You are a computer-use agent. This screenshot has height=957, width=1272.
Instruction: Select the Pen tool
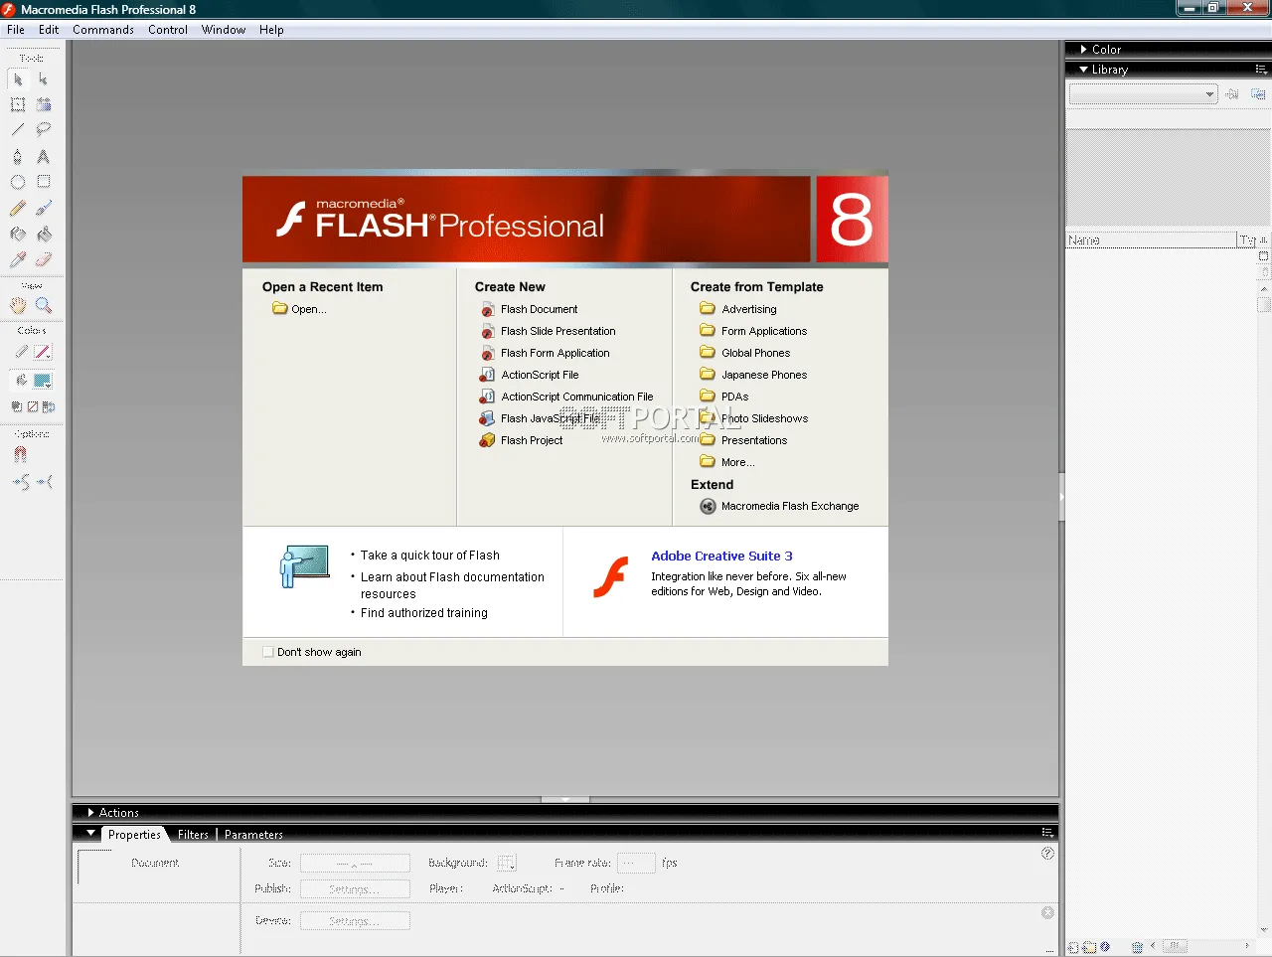18,156
